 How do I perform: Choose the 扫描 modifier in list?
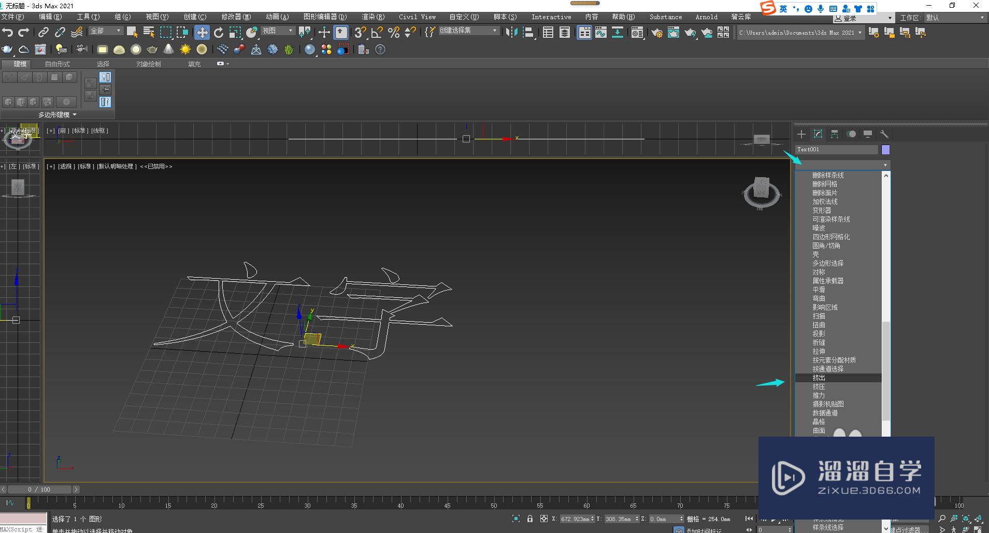(838, 316)
